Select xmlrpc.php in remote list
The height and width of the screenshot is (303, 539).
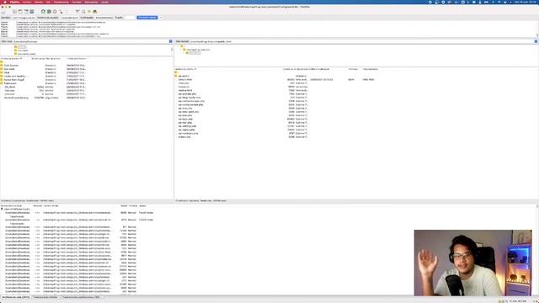click(184, 137)
